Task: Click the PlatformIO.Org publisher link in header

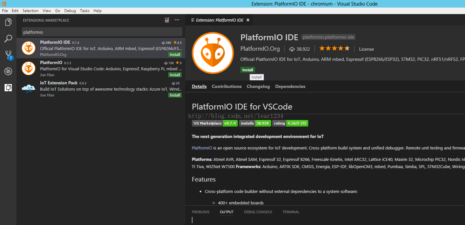Action: 260,49
